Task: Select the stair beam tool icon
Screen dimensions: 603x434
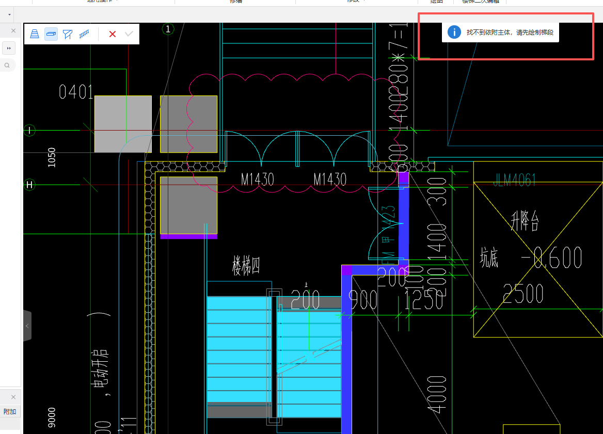Action: (68, 34)
